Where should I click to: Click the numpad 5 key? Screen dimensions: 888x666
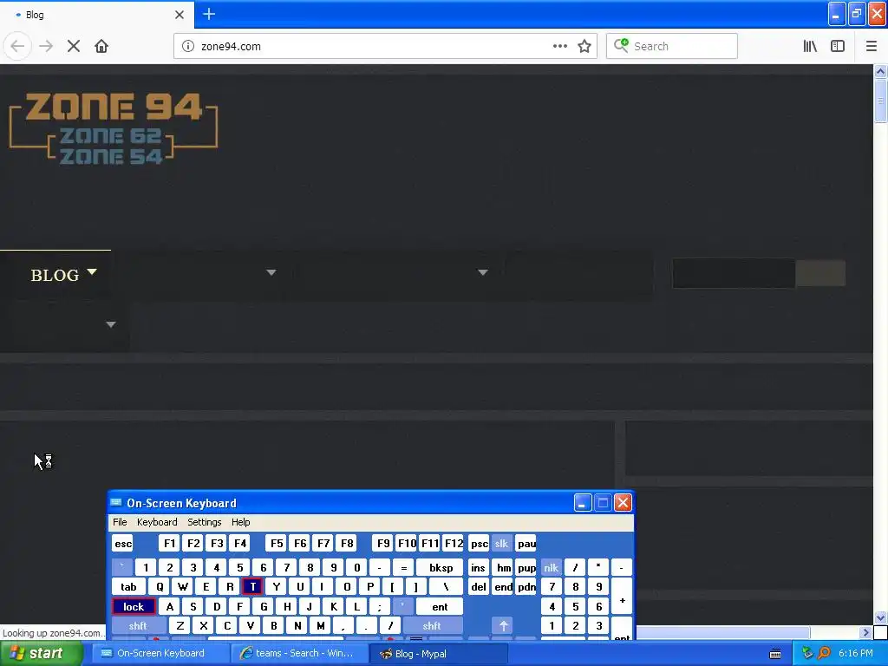[x=576, y=606]
